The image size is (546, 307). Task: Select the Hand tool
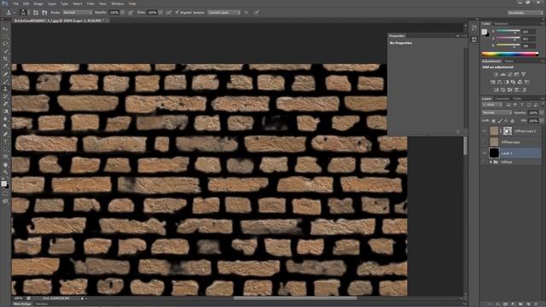(5, 165)
